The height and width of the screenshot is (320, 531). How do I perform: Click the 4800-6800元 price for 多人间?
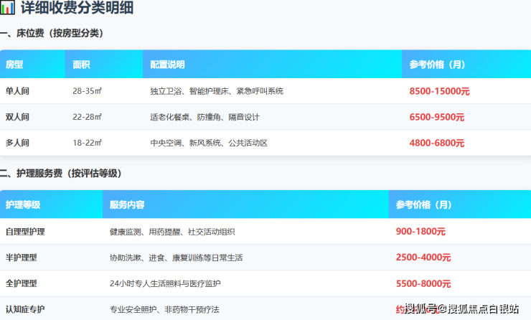tap(436, 143)
